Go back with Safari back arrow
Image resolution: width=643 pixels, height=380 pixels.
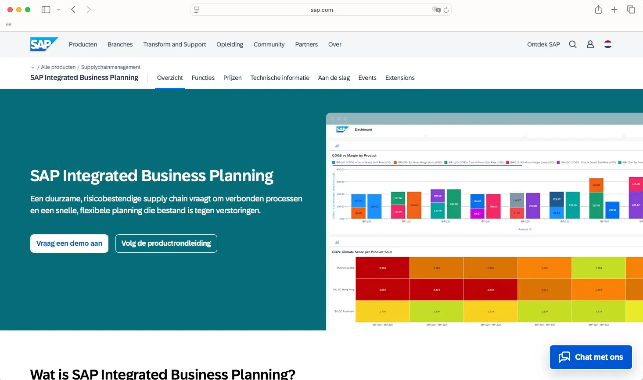tap(73, 10)
